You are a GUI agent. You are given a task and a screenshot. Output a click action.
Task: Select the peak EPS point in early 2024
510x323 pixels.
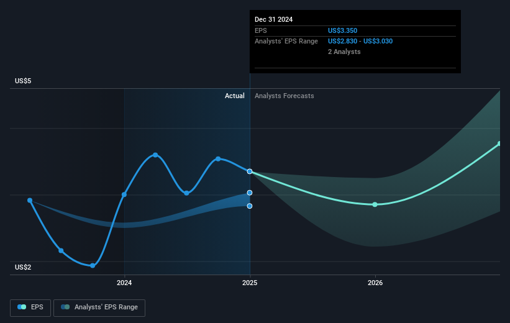click(x=155, y=155)
